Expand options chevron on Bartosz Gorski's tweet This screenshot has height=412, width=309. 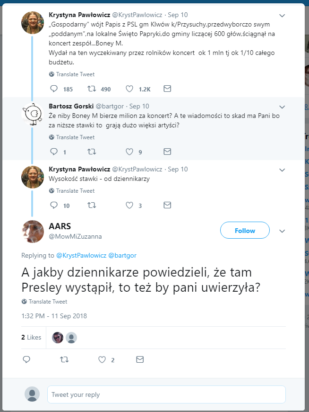[x=282, y=107]
